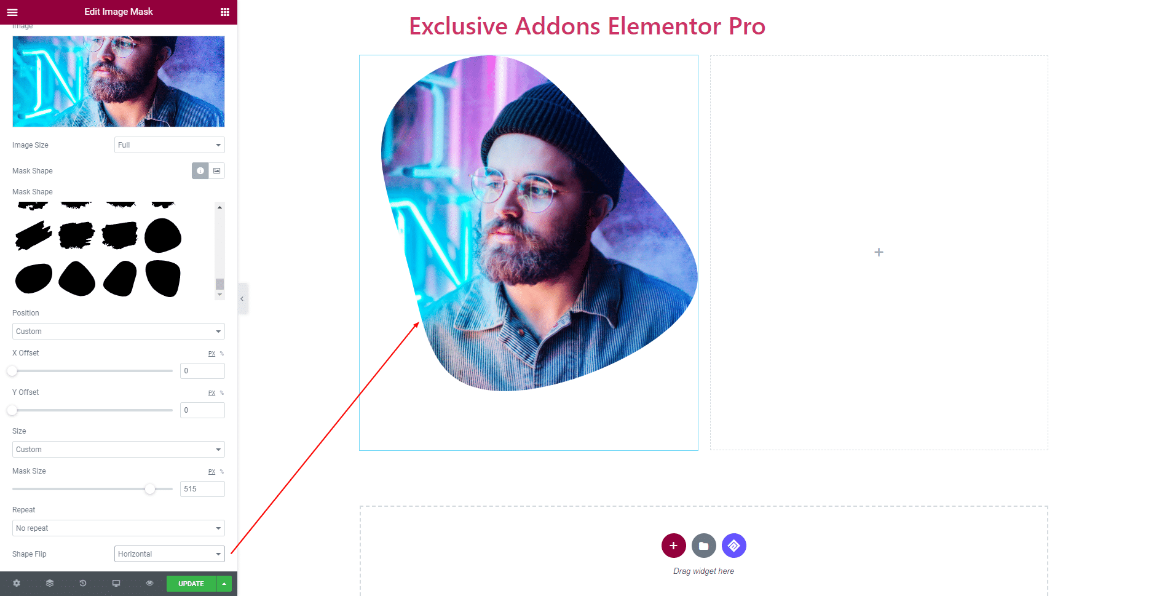This screenshot has height=596, width=1170.
Task: Open the Repeat dropdown
Action: pos(119,528)
